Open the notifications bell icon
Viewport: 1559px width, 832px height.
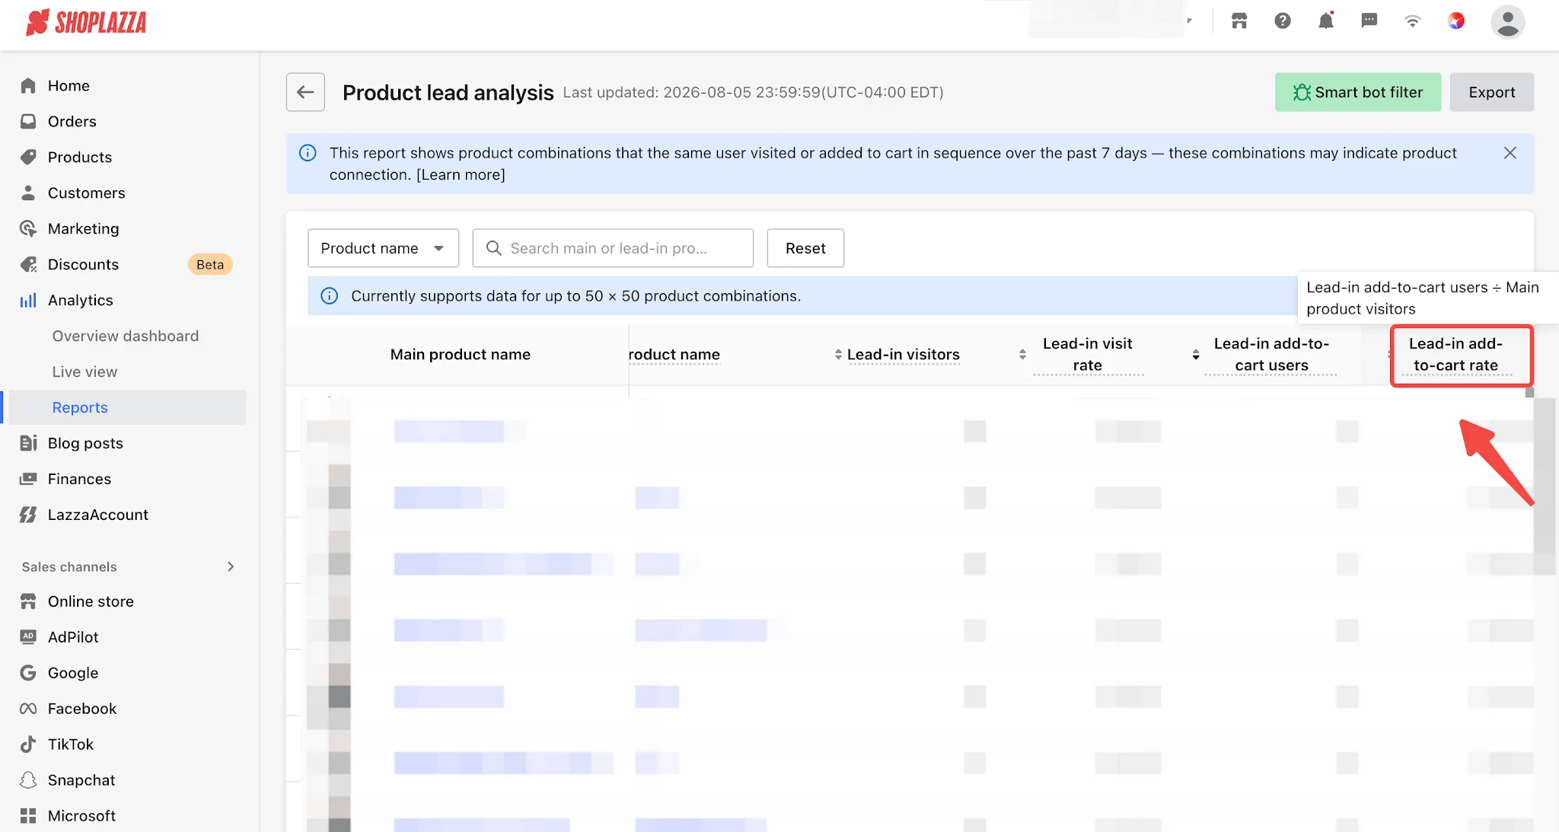[1326, 21]
